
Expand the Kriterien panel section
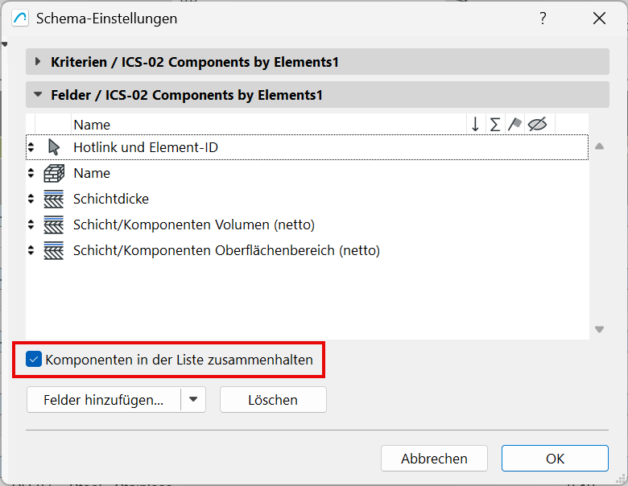click(38, 61)
